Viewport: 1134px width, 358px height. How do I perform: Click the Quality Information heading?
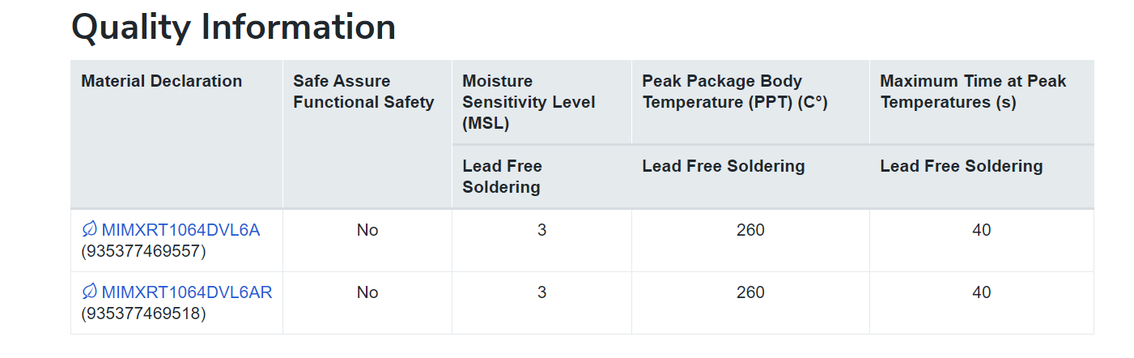233,28
